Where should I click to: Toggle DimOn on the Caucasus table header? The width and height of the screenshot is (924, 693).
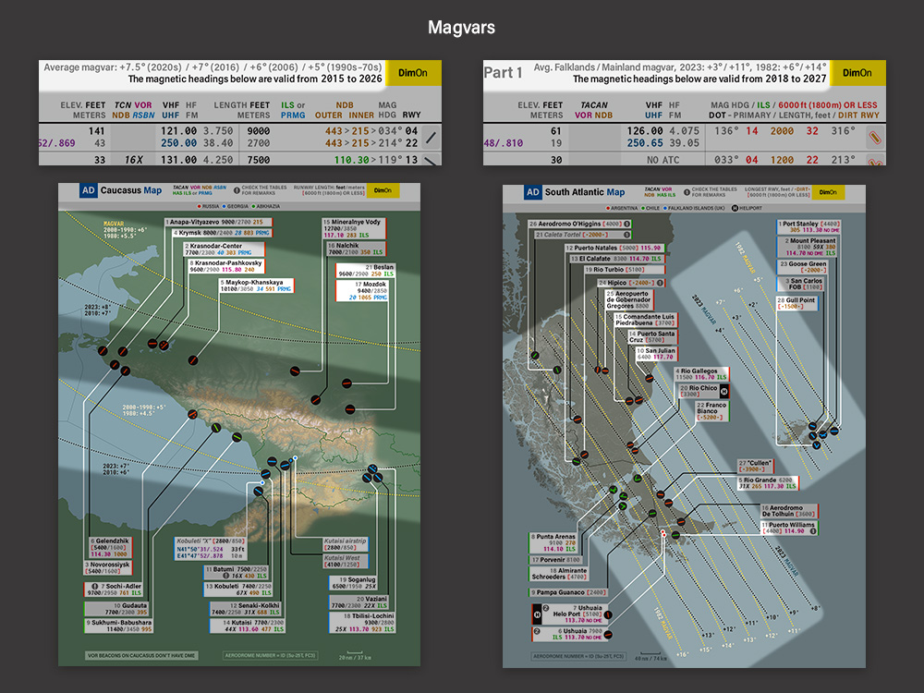[414, 73]
